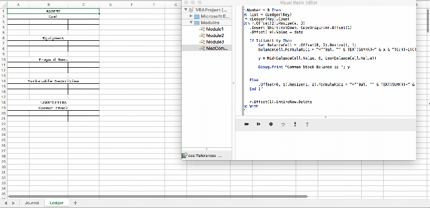Click the spreadsheet horizontal scrollbar
The height and width of the screenshot is (208, 430).
click(x=157, y=196)
